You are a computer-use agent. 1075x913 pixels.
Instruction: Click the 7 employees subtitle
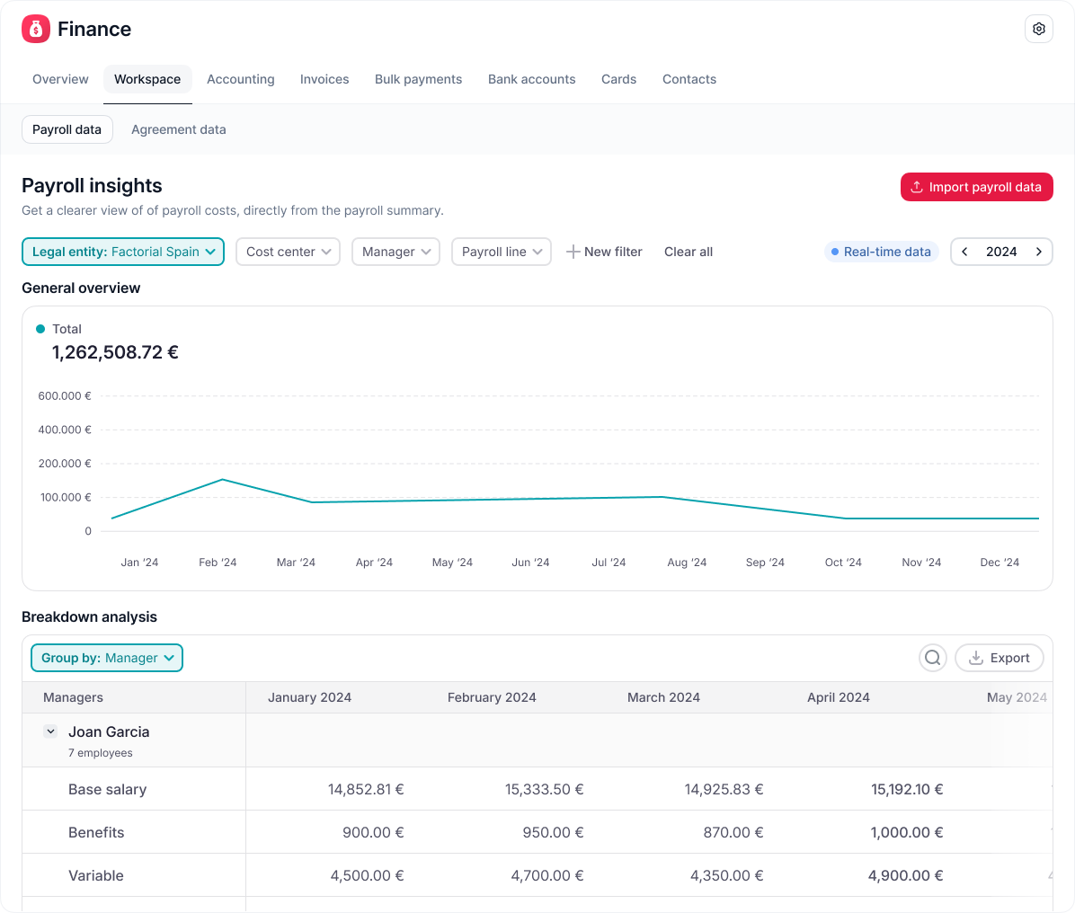tap(100, 753)
